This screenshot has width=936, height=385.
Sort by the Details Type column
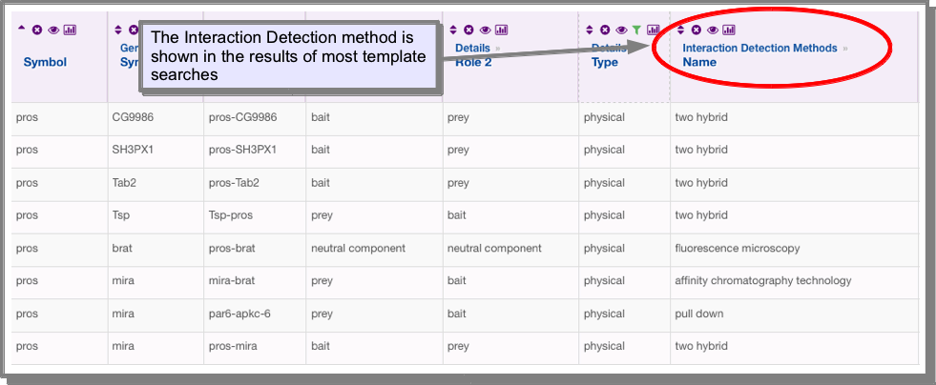pyautogui.click(x=590, y=30)
